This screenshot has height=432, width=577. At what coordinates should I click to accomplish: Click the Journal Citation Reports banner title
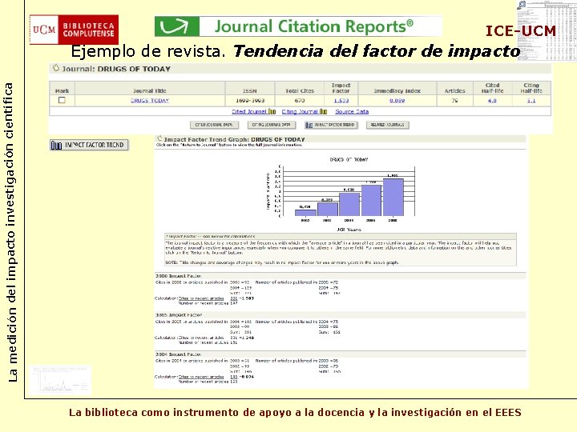pyautogui.click(x=314, y=26)
